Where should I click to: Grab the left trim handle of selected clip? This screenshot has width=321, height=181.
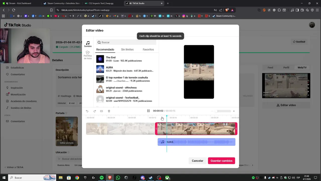156,129
